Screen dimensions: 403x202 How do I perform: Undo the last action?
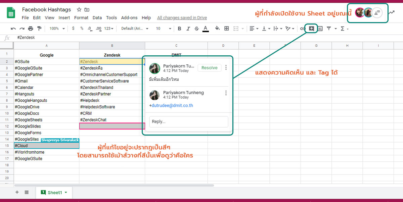point(13,29)
